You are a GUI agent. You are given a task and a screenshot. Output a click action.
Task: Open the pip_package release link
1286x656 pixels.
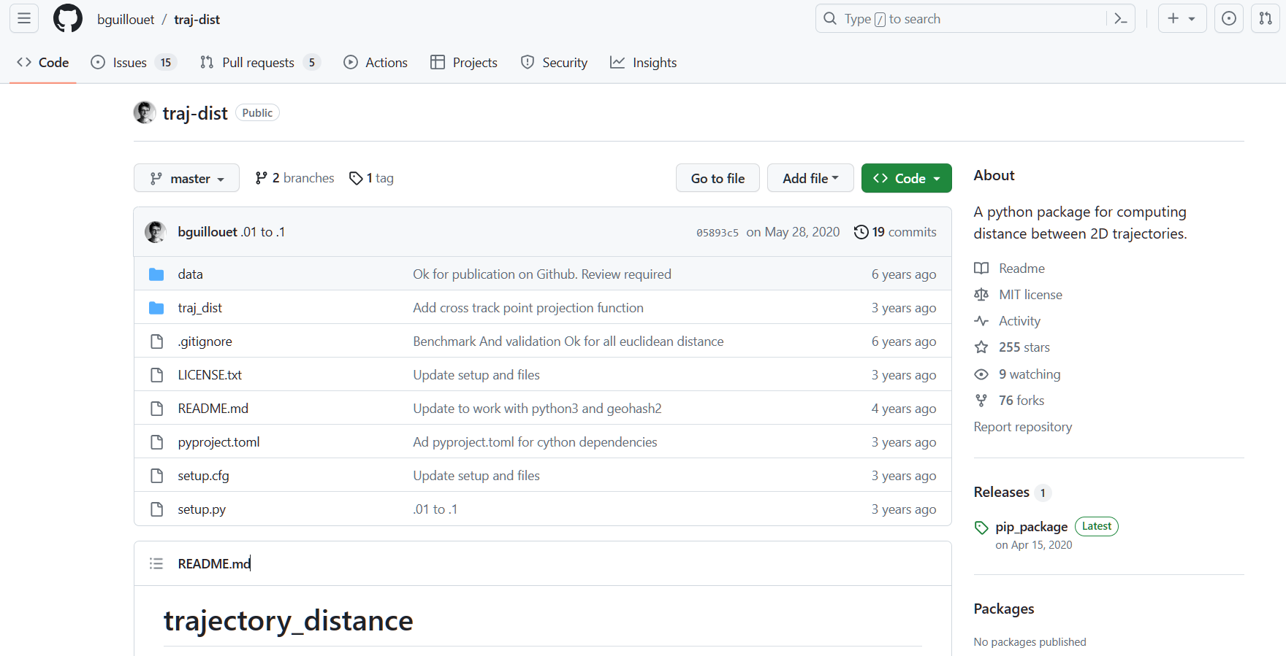click(1031, 527)
